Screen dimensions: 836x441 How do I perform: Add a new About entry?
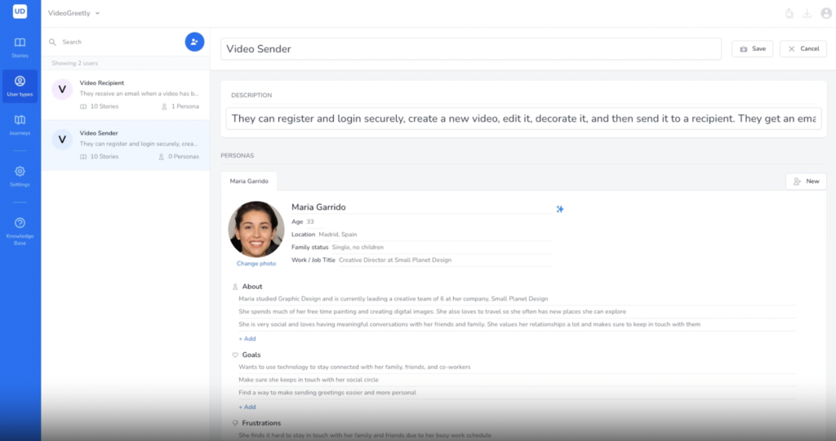coord(247,339)
